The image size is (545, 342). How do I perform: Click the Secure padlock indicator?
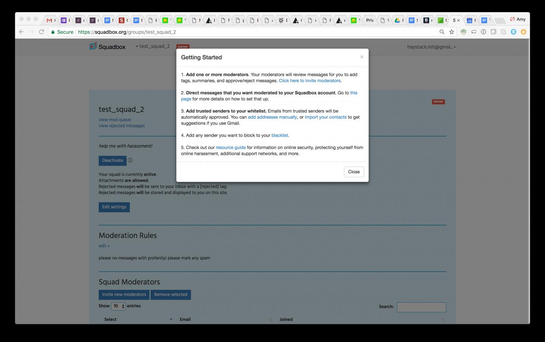62,32
